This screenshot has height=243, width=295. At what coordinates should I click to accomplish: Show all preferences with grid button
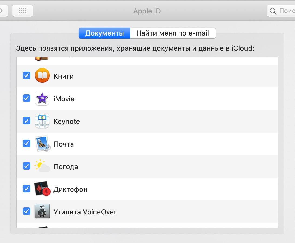click(x=23, y=11)
